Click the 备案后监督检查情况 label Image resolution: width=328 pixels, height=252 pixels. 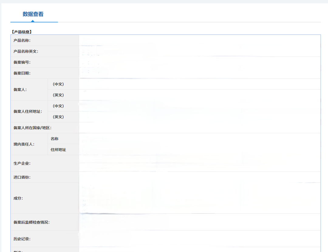pyautogui.click(x=32, y=222)
